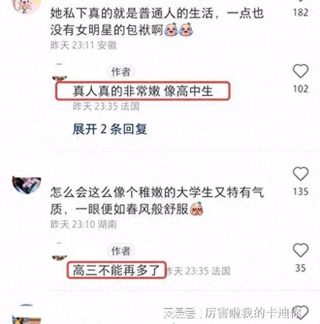The width and height of the screenshot is (320, 324).
Task: Like the Hunan comment with 135 likes
Action: click(300, 174)
